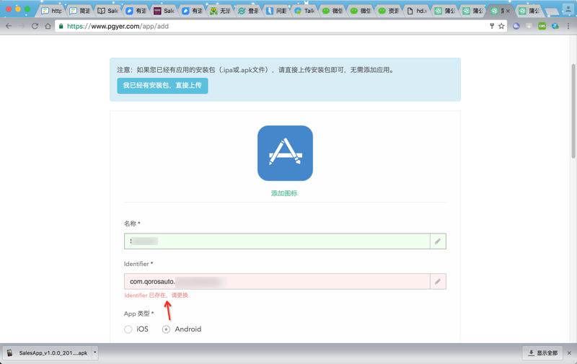The height and width of the screenshot is (364, 577).
Task: Go to the browser home page icon
Action: [48, 26]
